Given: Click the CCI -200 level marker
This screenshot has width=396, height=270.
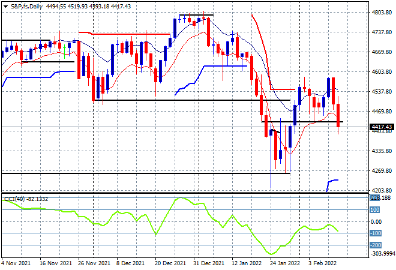Looking at the screenshot, I should click(x=376, y=245).
